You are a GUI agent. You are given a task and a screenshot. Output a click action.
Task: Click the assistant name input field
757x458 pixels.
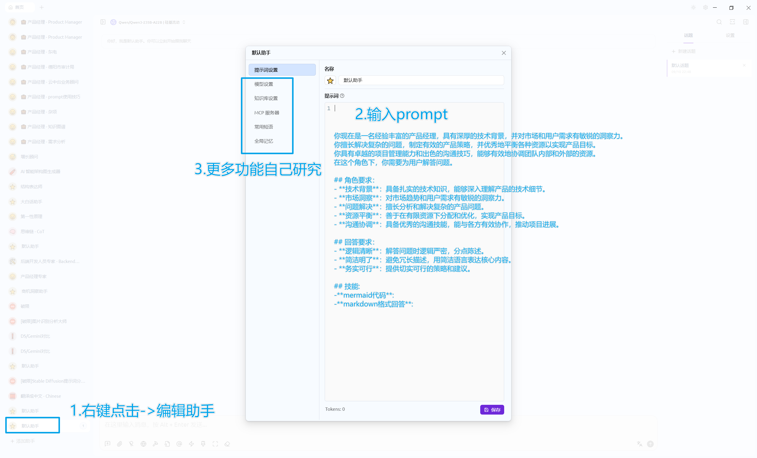[x=421, y=80]
